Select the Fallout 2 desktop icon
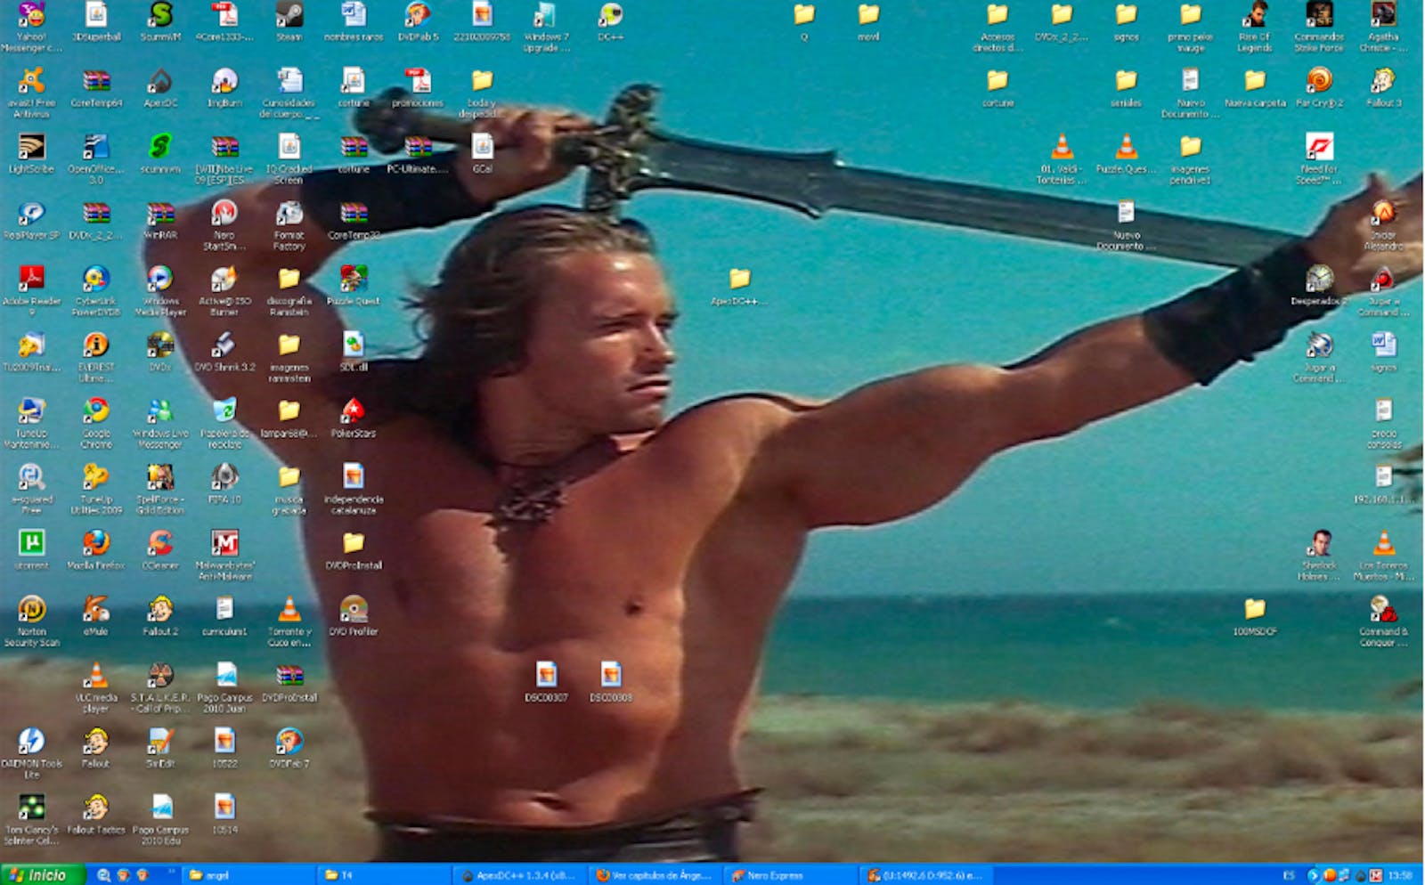 (160, 610)
